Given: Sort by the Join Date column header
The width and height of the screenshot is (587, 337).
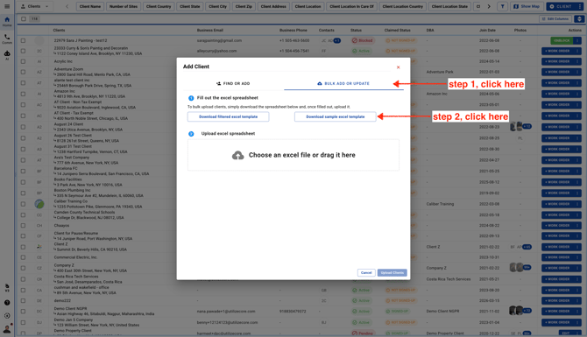Looking at the screenshot, I should pos(487,31).
